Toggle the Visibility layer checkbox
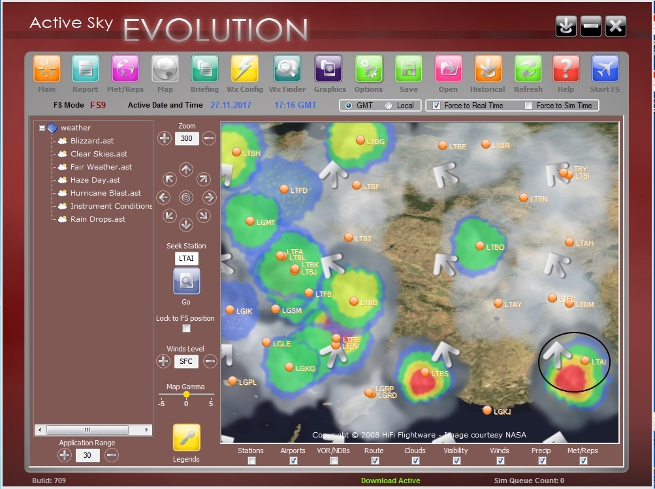The width and height of the screenshot is (655, 489). pos(456,460)
